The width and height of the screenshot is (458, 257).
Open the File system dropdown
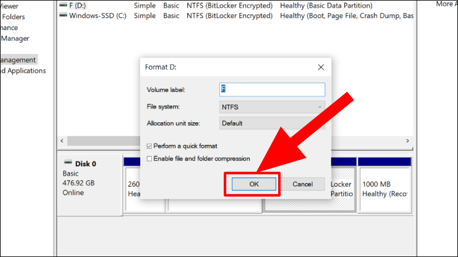[272, 107]
